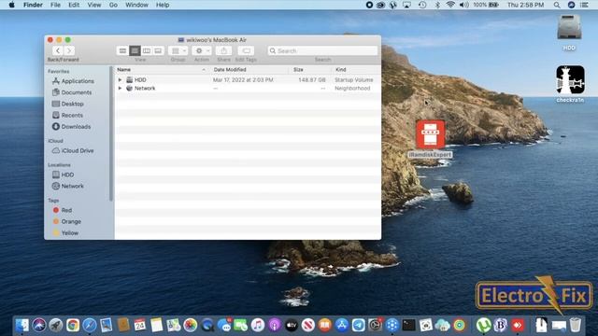Open the volume menu bar control
Viewport: 598px width, 336px height.
pyautogui.click(x=463, y=5)
